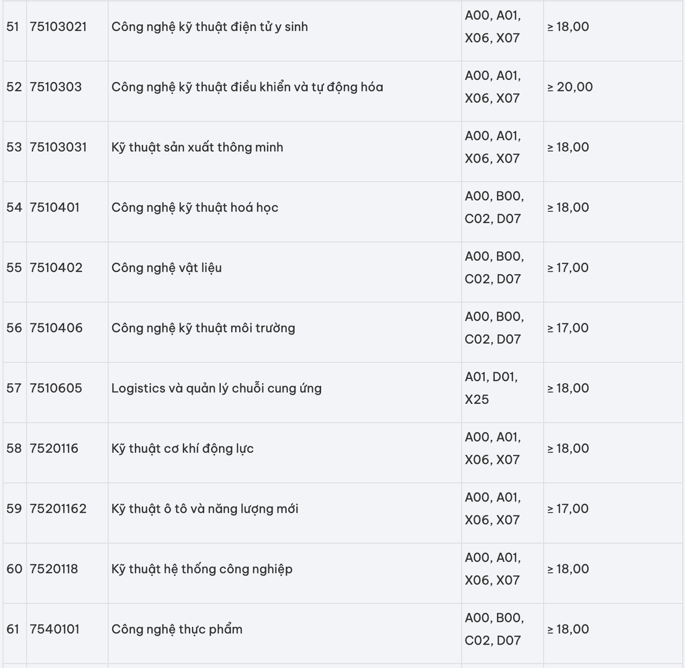Click the ≥ 20,00 score cell
This screenshot has width=685, height=668.
(x=614, y=87)
